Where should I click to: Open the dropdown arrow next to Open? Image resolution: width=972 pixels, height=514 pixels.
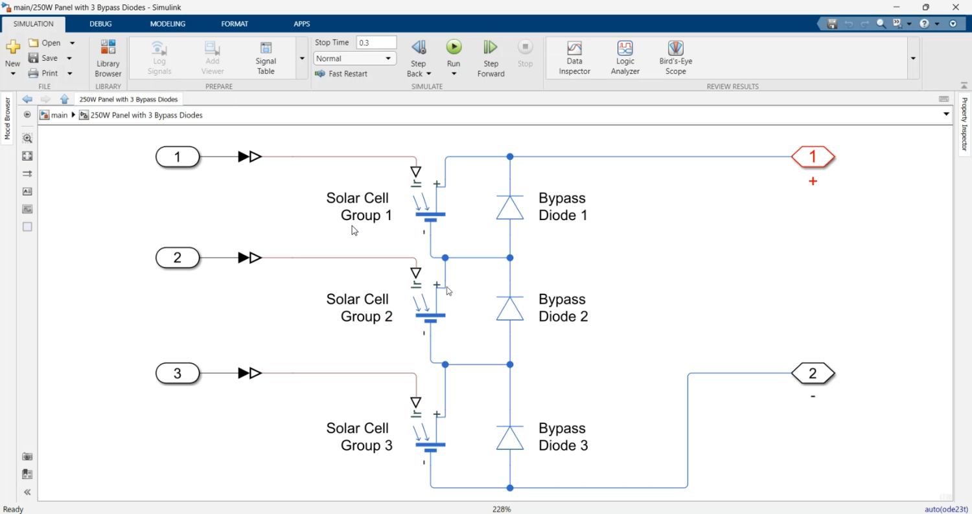click(72, 43)
